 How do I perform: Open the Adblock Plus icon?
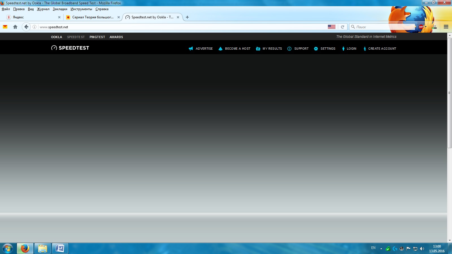coord(421,27)
